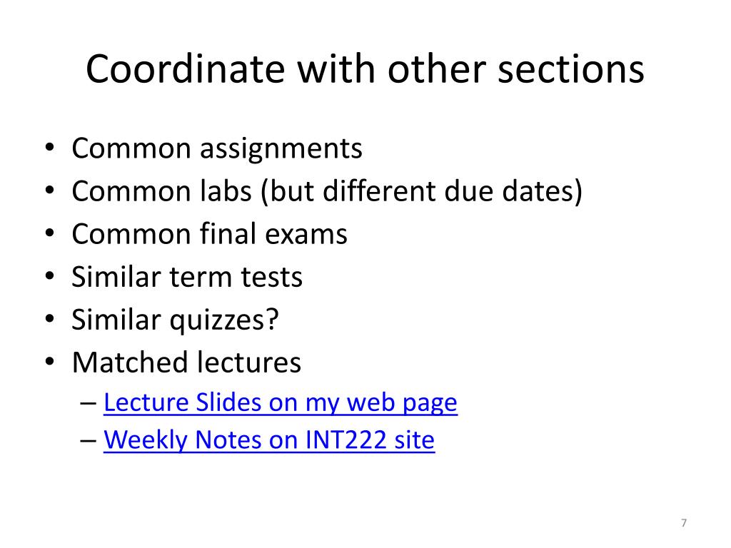Click the dash before Lecture Slides link

pyautogui.click(x=88, y=404)
